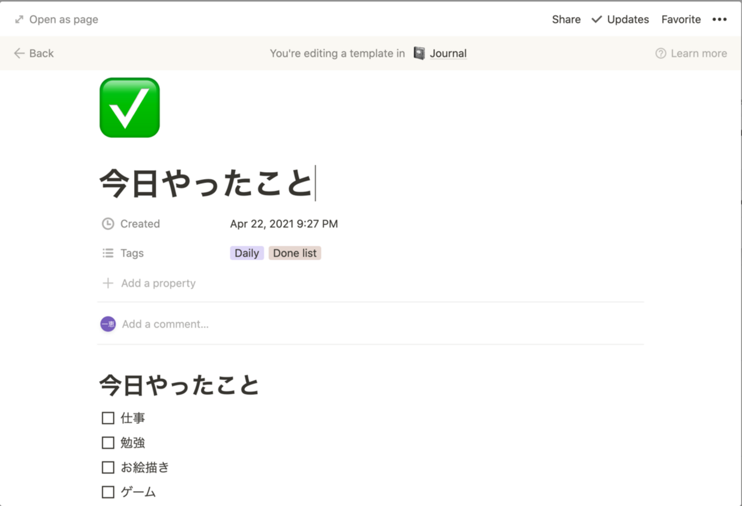
Task: Click the clock icon beside Created
Action: [108, 224]
